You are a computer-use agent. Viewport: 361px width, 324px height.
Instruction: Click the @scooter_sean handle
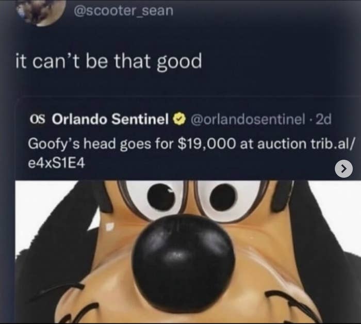[x=123, y=11]
